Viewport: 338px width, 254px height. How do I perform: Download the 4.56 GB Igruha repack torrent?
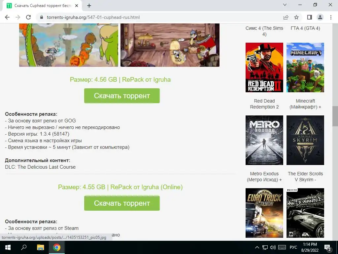(122, 96)
